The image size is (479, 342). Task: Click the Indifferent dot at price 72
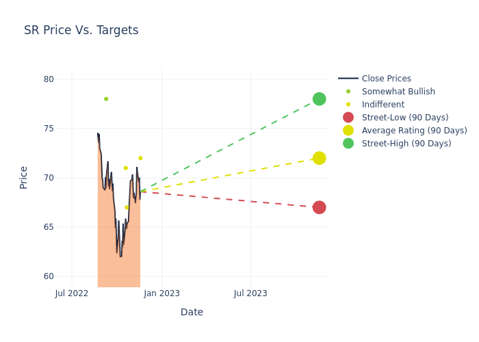140,158
